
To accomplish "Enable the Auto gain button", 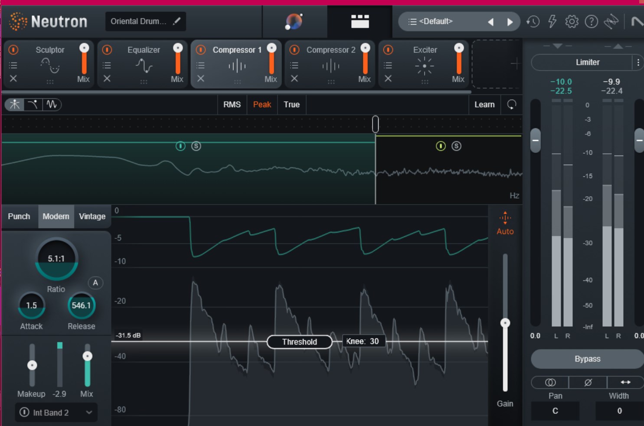I will 505,224.
